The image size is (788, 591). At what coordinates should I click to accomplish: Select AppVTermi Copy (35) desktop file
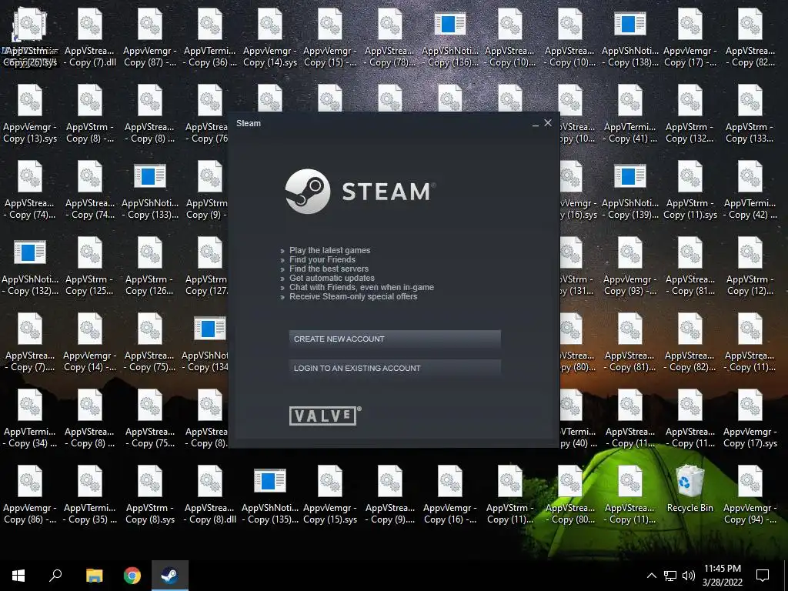coord(90,496)
